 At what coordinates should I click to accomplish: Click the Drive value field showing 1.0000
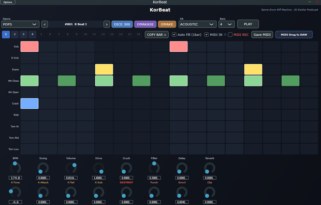98,178
